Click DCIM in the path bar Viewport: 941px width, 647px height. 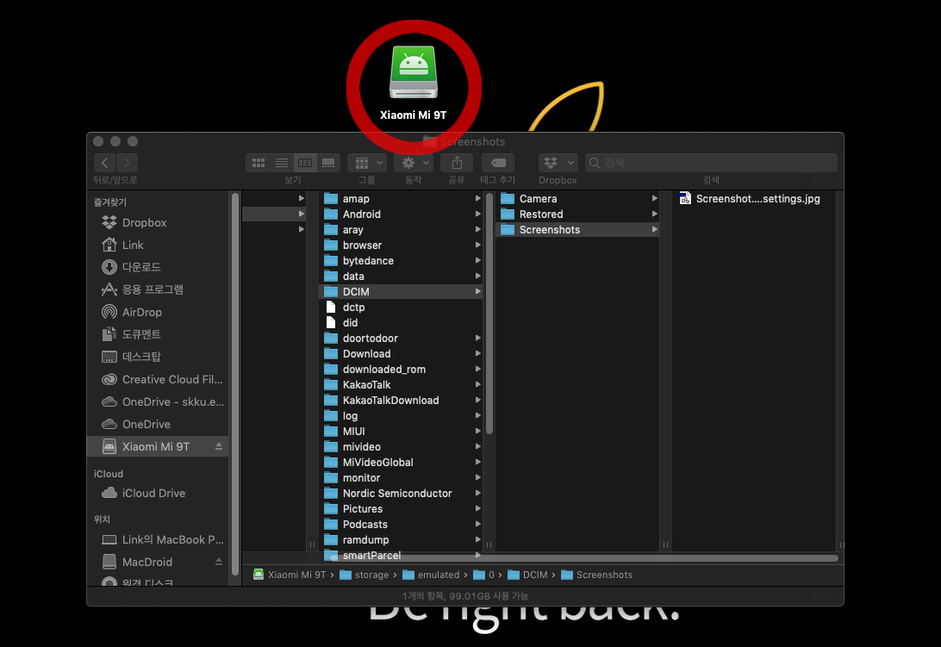(528, 575)
